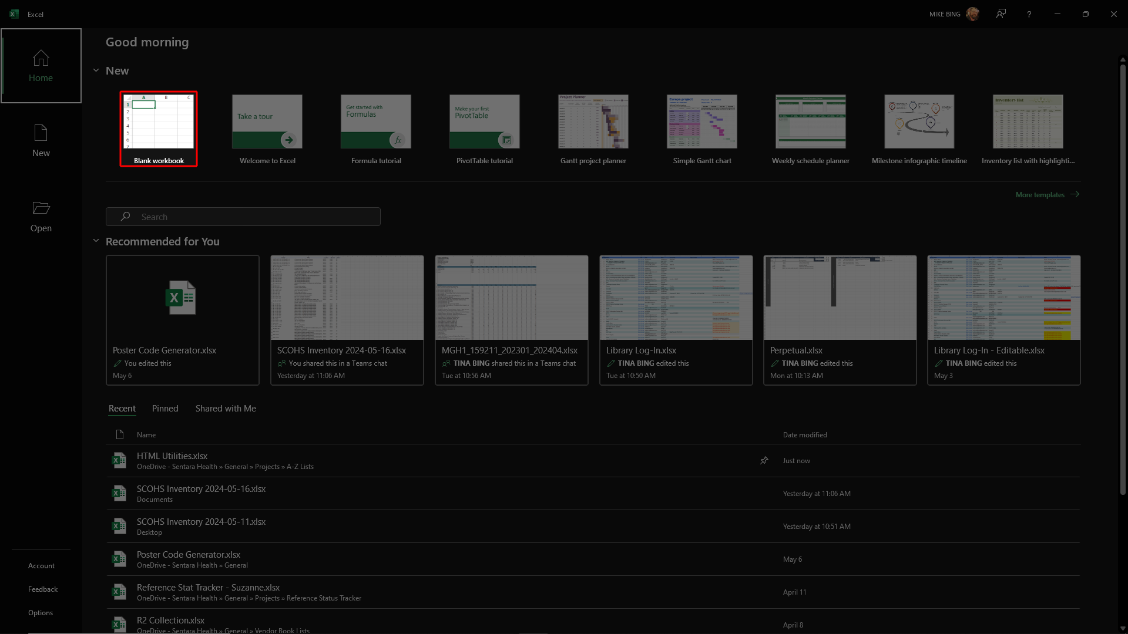1128x634 pixels.
Task: Click the Excel icon beside Poster Code Generator.xlsx row
Action: 119,559
